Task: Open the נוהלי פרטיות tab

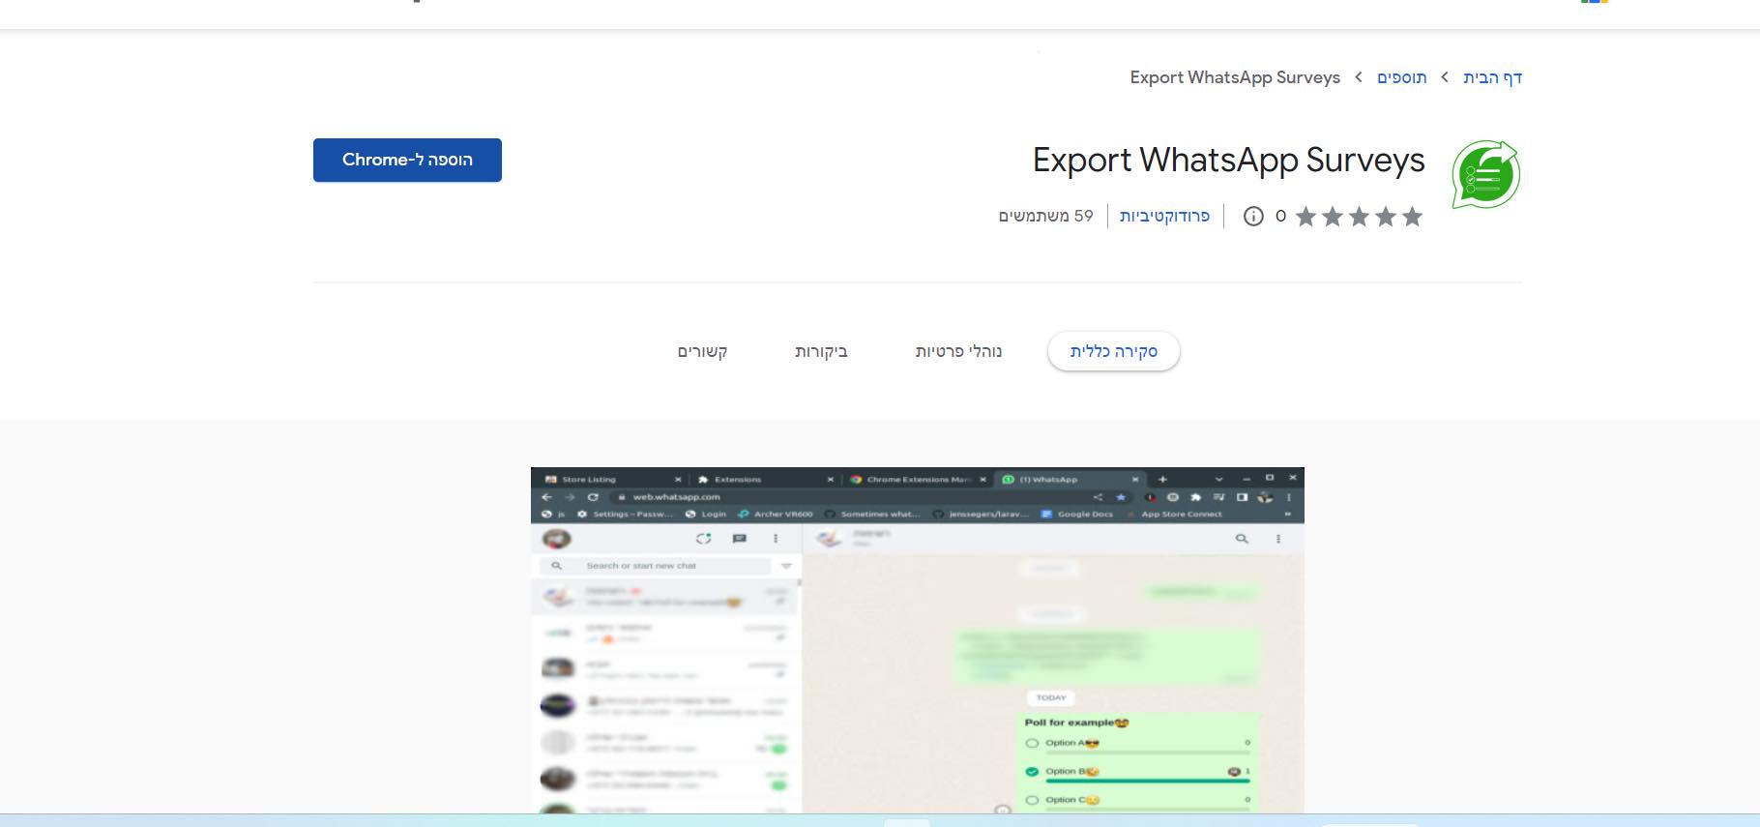Action: [958, 351]
